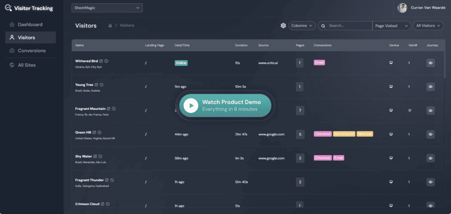
Task: Block the Young Tree visitor
Action: tap(102, 85)
